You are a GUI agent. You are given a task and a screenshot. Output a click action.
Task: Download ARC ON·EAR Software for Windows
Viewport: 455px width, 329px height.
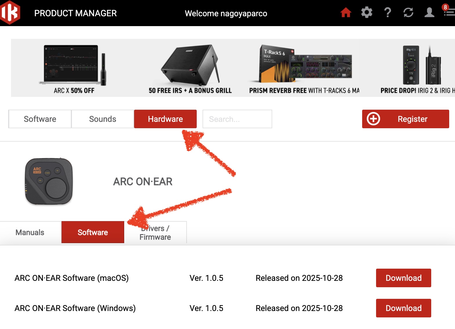(403, 308)
